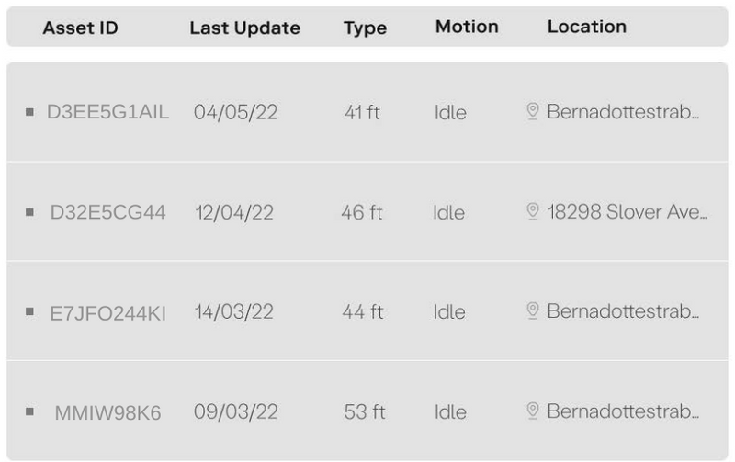Screen dimensions: 735x462
Task: Click location pin beside 18298 Slover Ave
Action: [x=533, y=211]
